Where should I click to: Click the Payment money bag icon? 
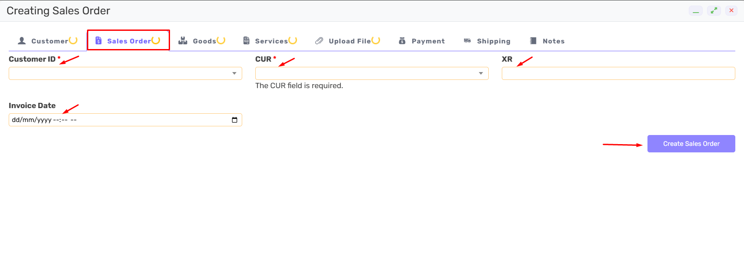pos(402,41)
